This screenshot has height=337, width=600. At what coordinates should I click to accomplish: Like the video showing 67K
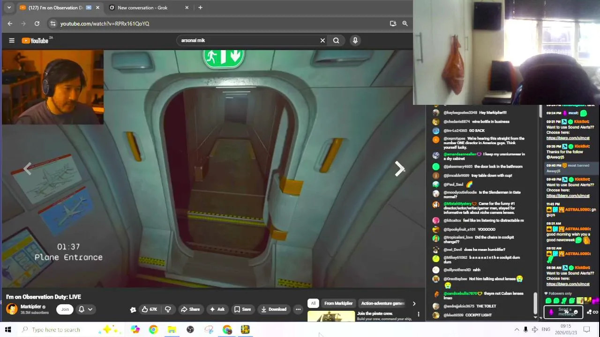pyautogui.click(x=150, y=309)
